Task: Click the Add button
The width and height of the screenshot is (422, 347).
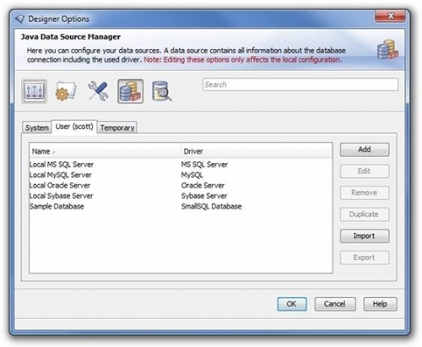Action: tap(365, 149)
